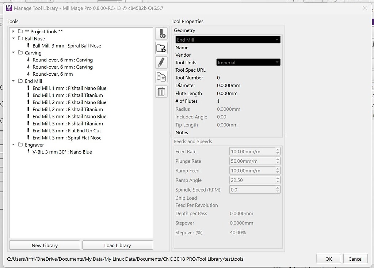This screenshot has height=268, width=374.
Task: Click the Ball Mill 3 mm tool icon
Action: (28, 45)
